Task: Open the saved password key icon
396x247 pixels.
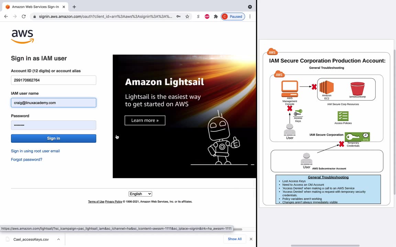Action: 178,16
